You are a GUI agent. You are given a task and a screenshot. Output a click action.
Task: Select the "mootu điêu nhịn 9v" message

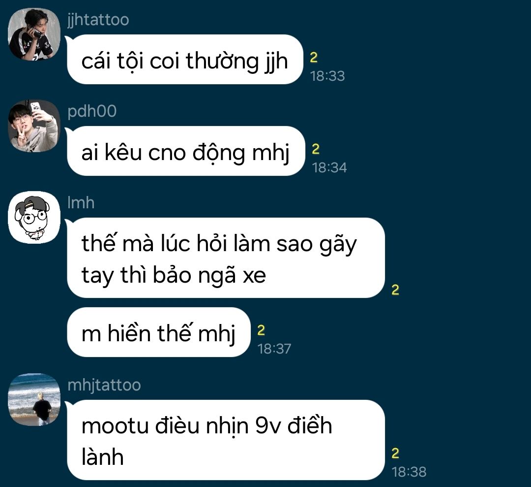(226, 440)
